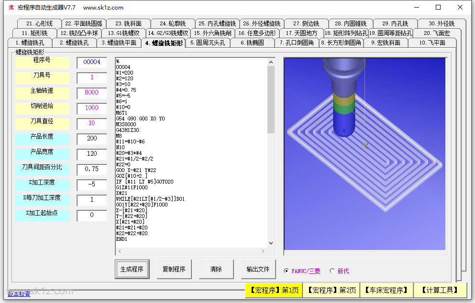
Task: Select the 新代 radio button
Action: [x=332, y=271]
